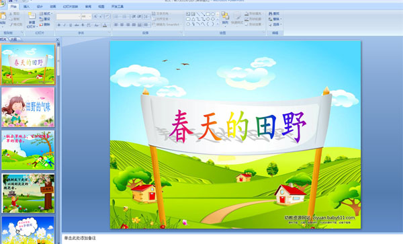Click the font color button
The image size is (403, 244).
tap(105, 25)
